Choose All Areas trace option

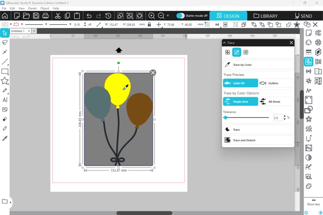(276, 102)
